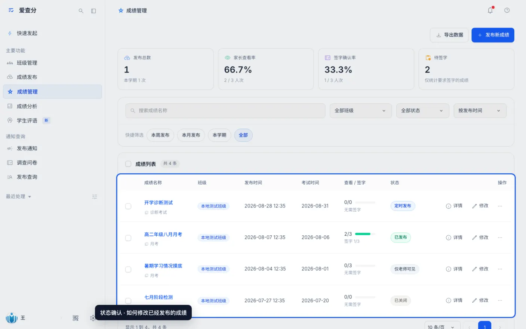Click the 发布新成绩 button
Image resolution: width=526 pixels, height=329 pixels.
(493, 35)
